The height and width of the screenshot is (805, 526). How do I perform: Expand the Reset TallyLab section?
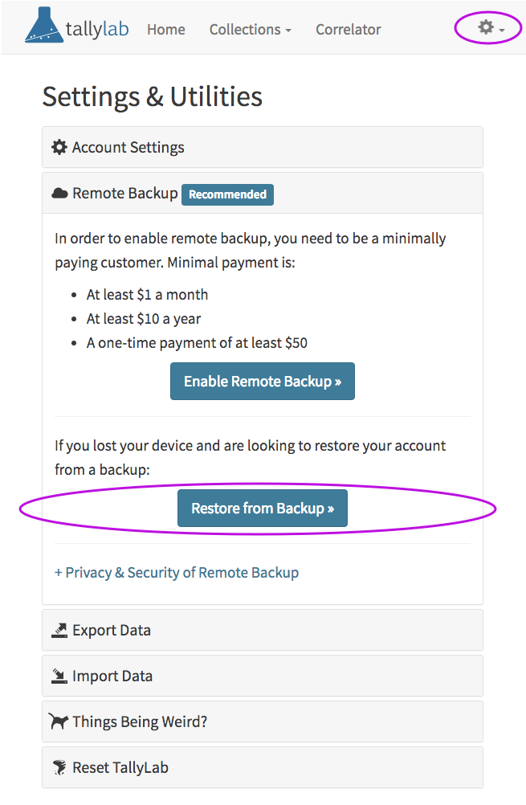263,767
